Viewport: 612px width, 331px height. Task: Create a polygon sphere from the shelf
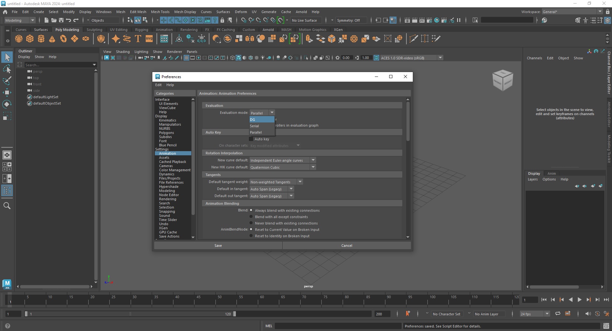pyautogui.click(x=18, y=39)
